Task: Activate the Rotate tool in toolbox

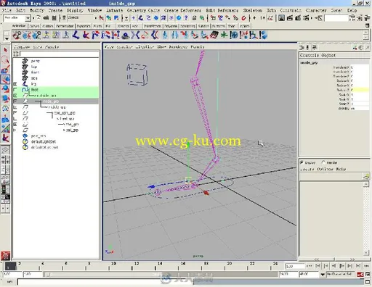Action: pos(5,89)
